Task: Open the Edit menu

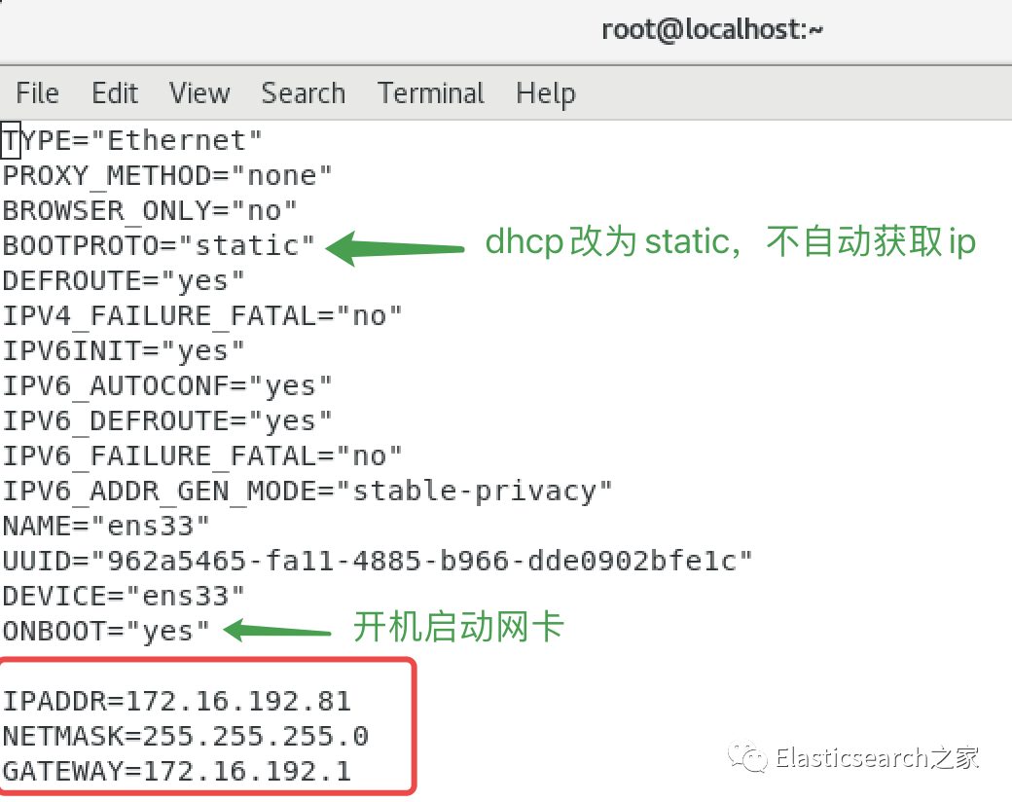Action: pos(115,93)
